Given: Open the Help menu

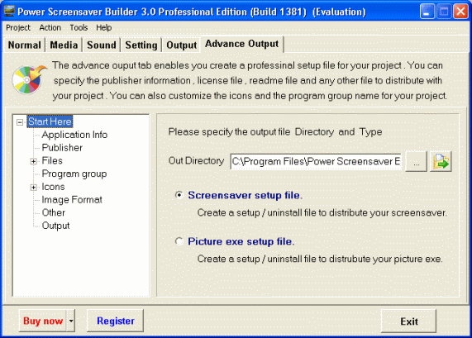Looking at the screenshot, I should [x=104, y=28].
